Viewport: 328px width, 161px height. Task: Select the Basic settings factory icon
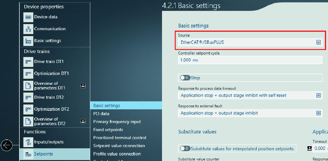click(28, 41)
